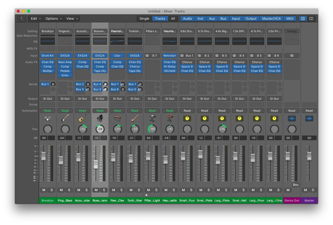Click the -7.2 dB field on Boes...iano
Image resolution: width=333 pixels, height=225 pixels.
pos(96,138)
